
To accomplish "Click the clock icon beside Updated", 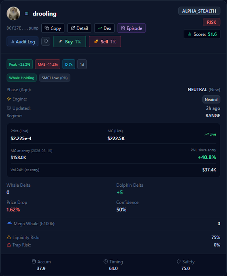I will 9,108.
